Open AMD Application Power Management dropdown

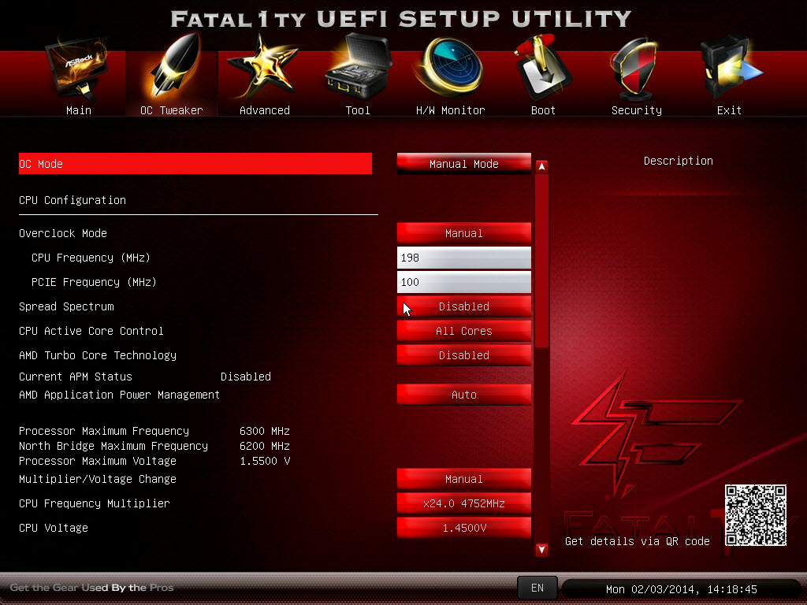[x=463, y=395]
